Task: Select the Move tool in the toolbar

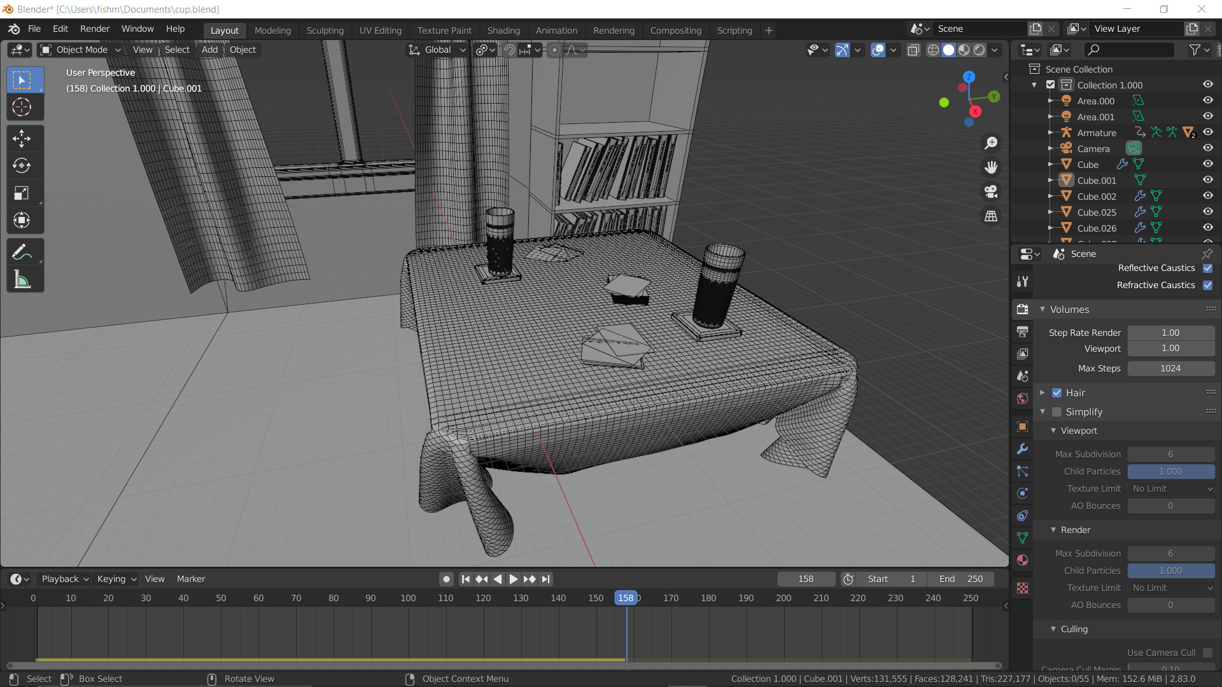Action: 22,139
